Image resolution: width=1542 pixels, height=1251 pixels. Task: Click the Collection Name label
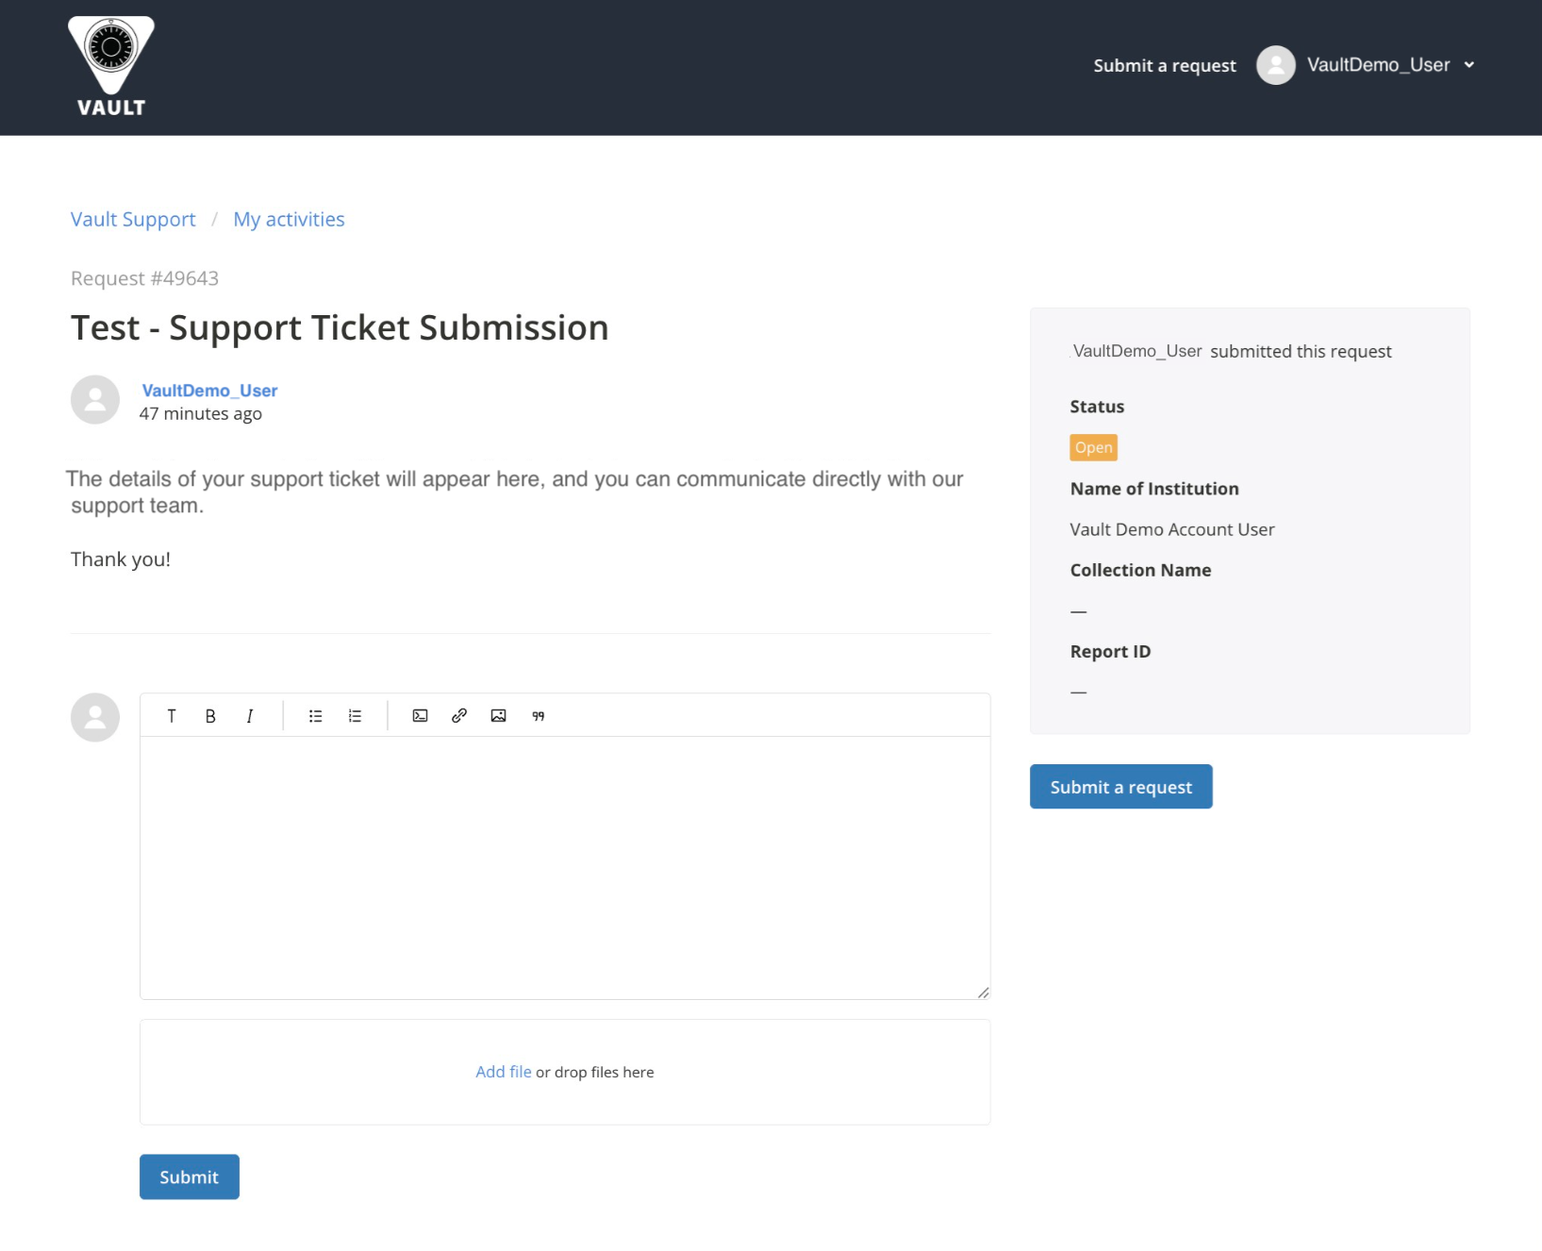1140,570
